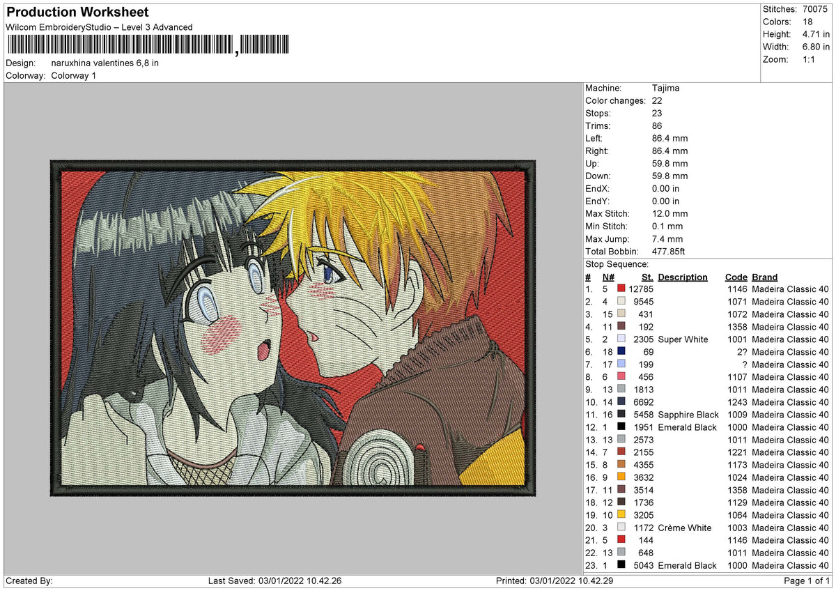Click the Brand column header
Viewport: 836px width, 591px height.
[765, 277]
